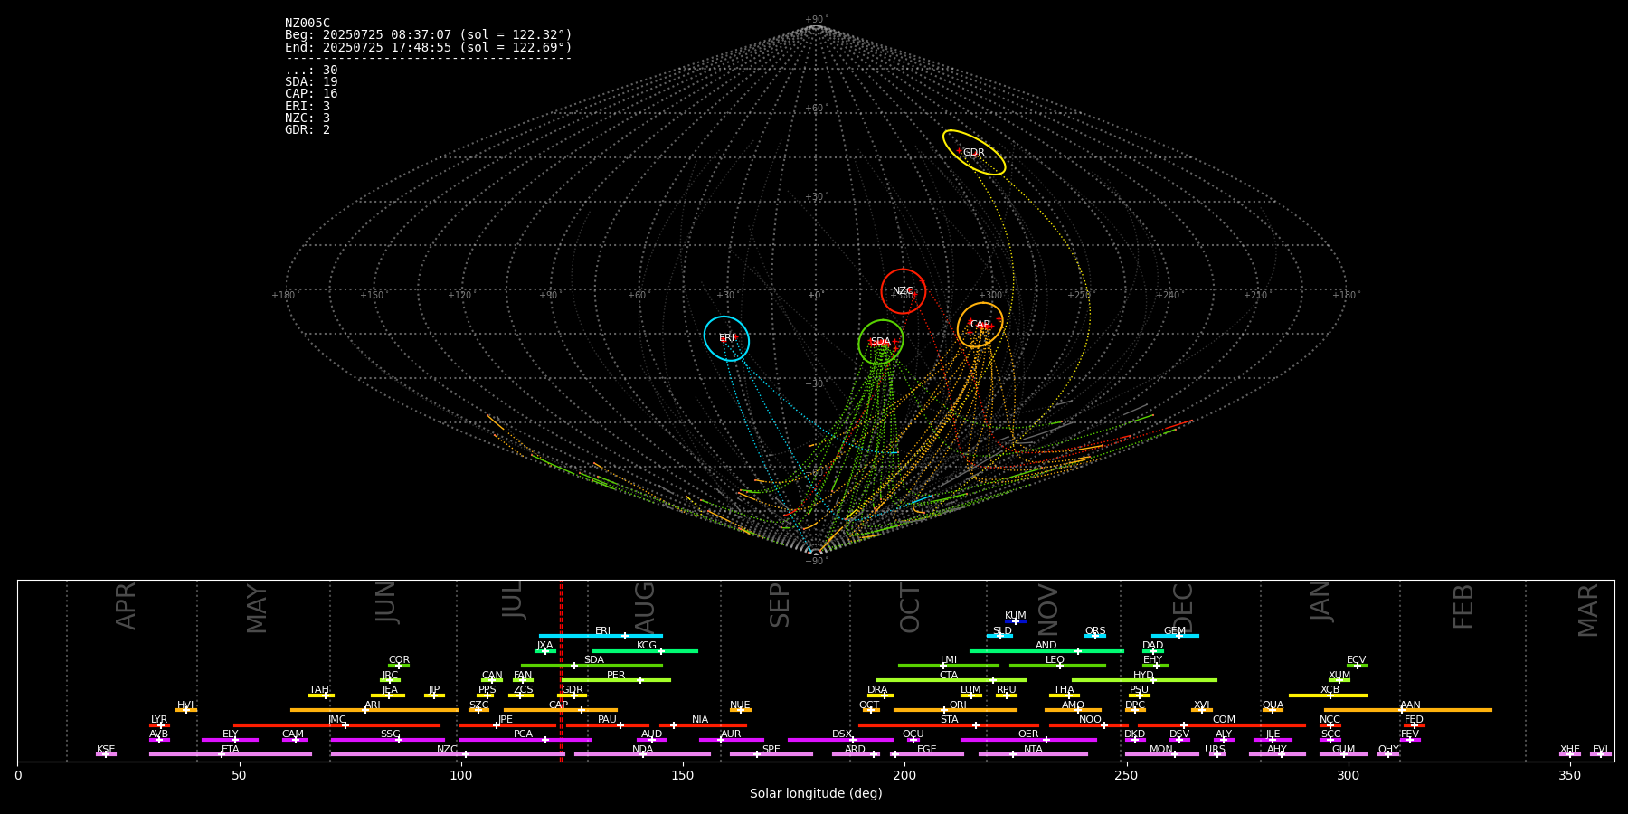Image resolution: width=1628 pixels, height=814 pixels.
Task: Click the PER shower bar in the timeline
Action: 616,680
